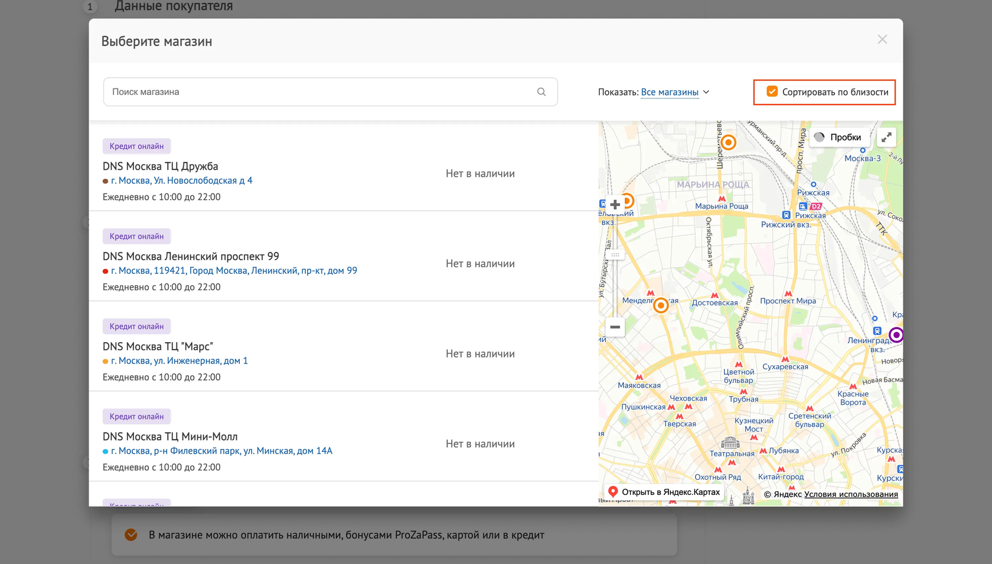Click Проспект Мира metro label on map
Screen dimensions: 992x564
(x=788, y=301)
